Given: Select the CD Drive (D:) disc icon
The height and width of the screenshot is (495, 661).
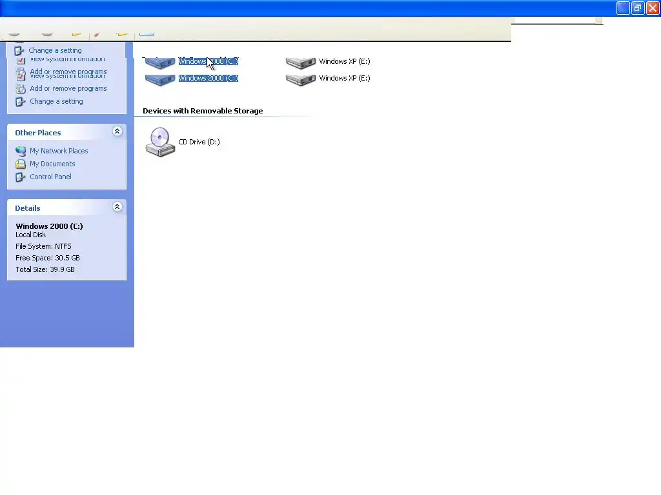Looking at the screenshot, I should [160, 142].
